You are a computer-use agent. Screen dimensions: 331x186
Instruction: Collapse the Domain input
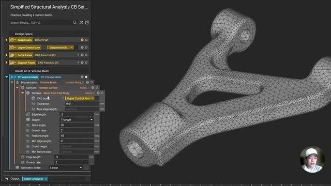pos(17,87)
